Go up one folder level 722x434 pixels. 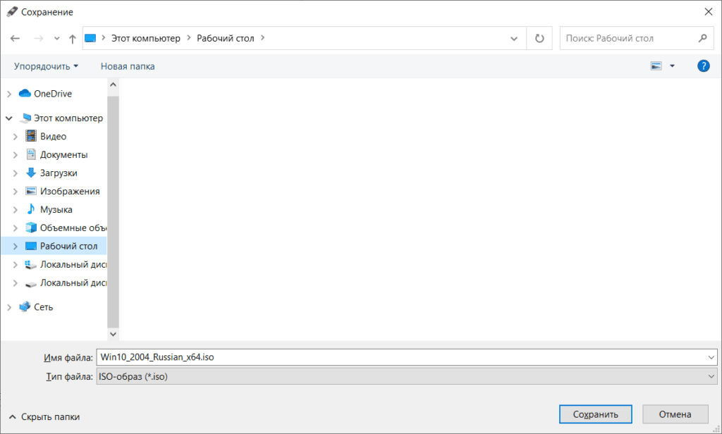coord(73,39)
